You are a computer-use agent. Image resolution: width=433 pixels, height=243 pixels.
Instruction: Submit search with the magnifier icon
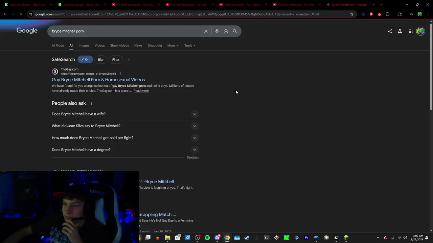pyautogui.click(x=235, y=31)
